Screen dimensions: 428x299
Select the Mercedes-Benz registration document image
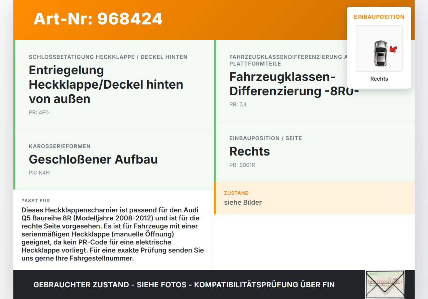[385, 284]
